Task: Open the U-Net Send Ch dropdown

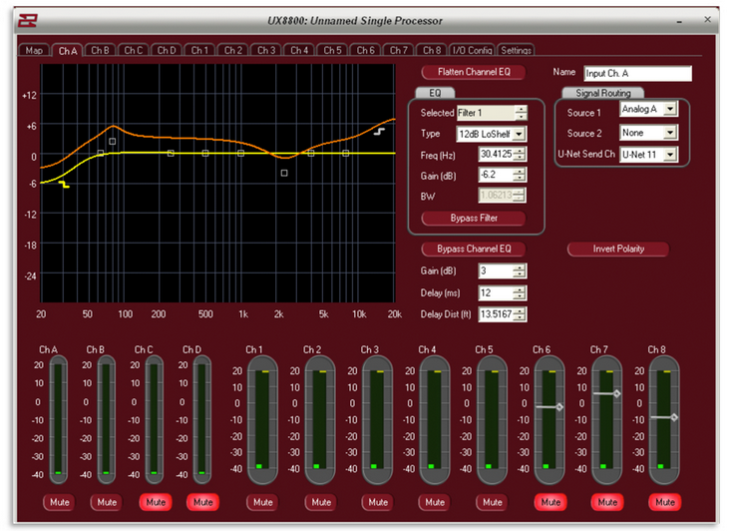Action: pyautogui.click(x=670, y=155)
